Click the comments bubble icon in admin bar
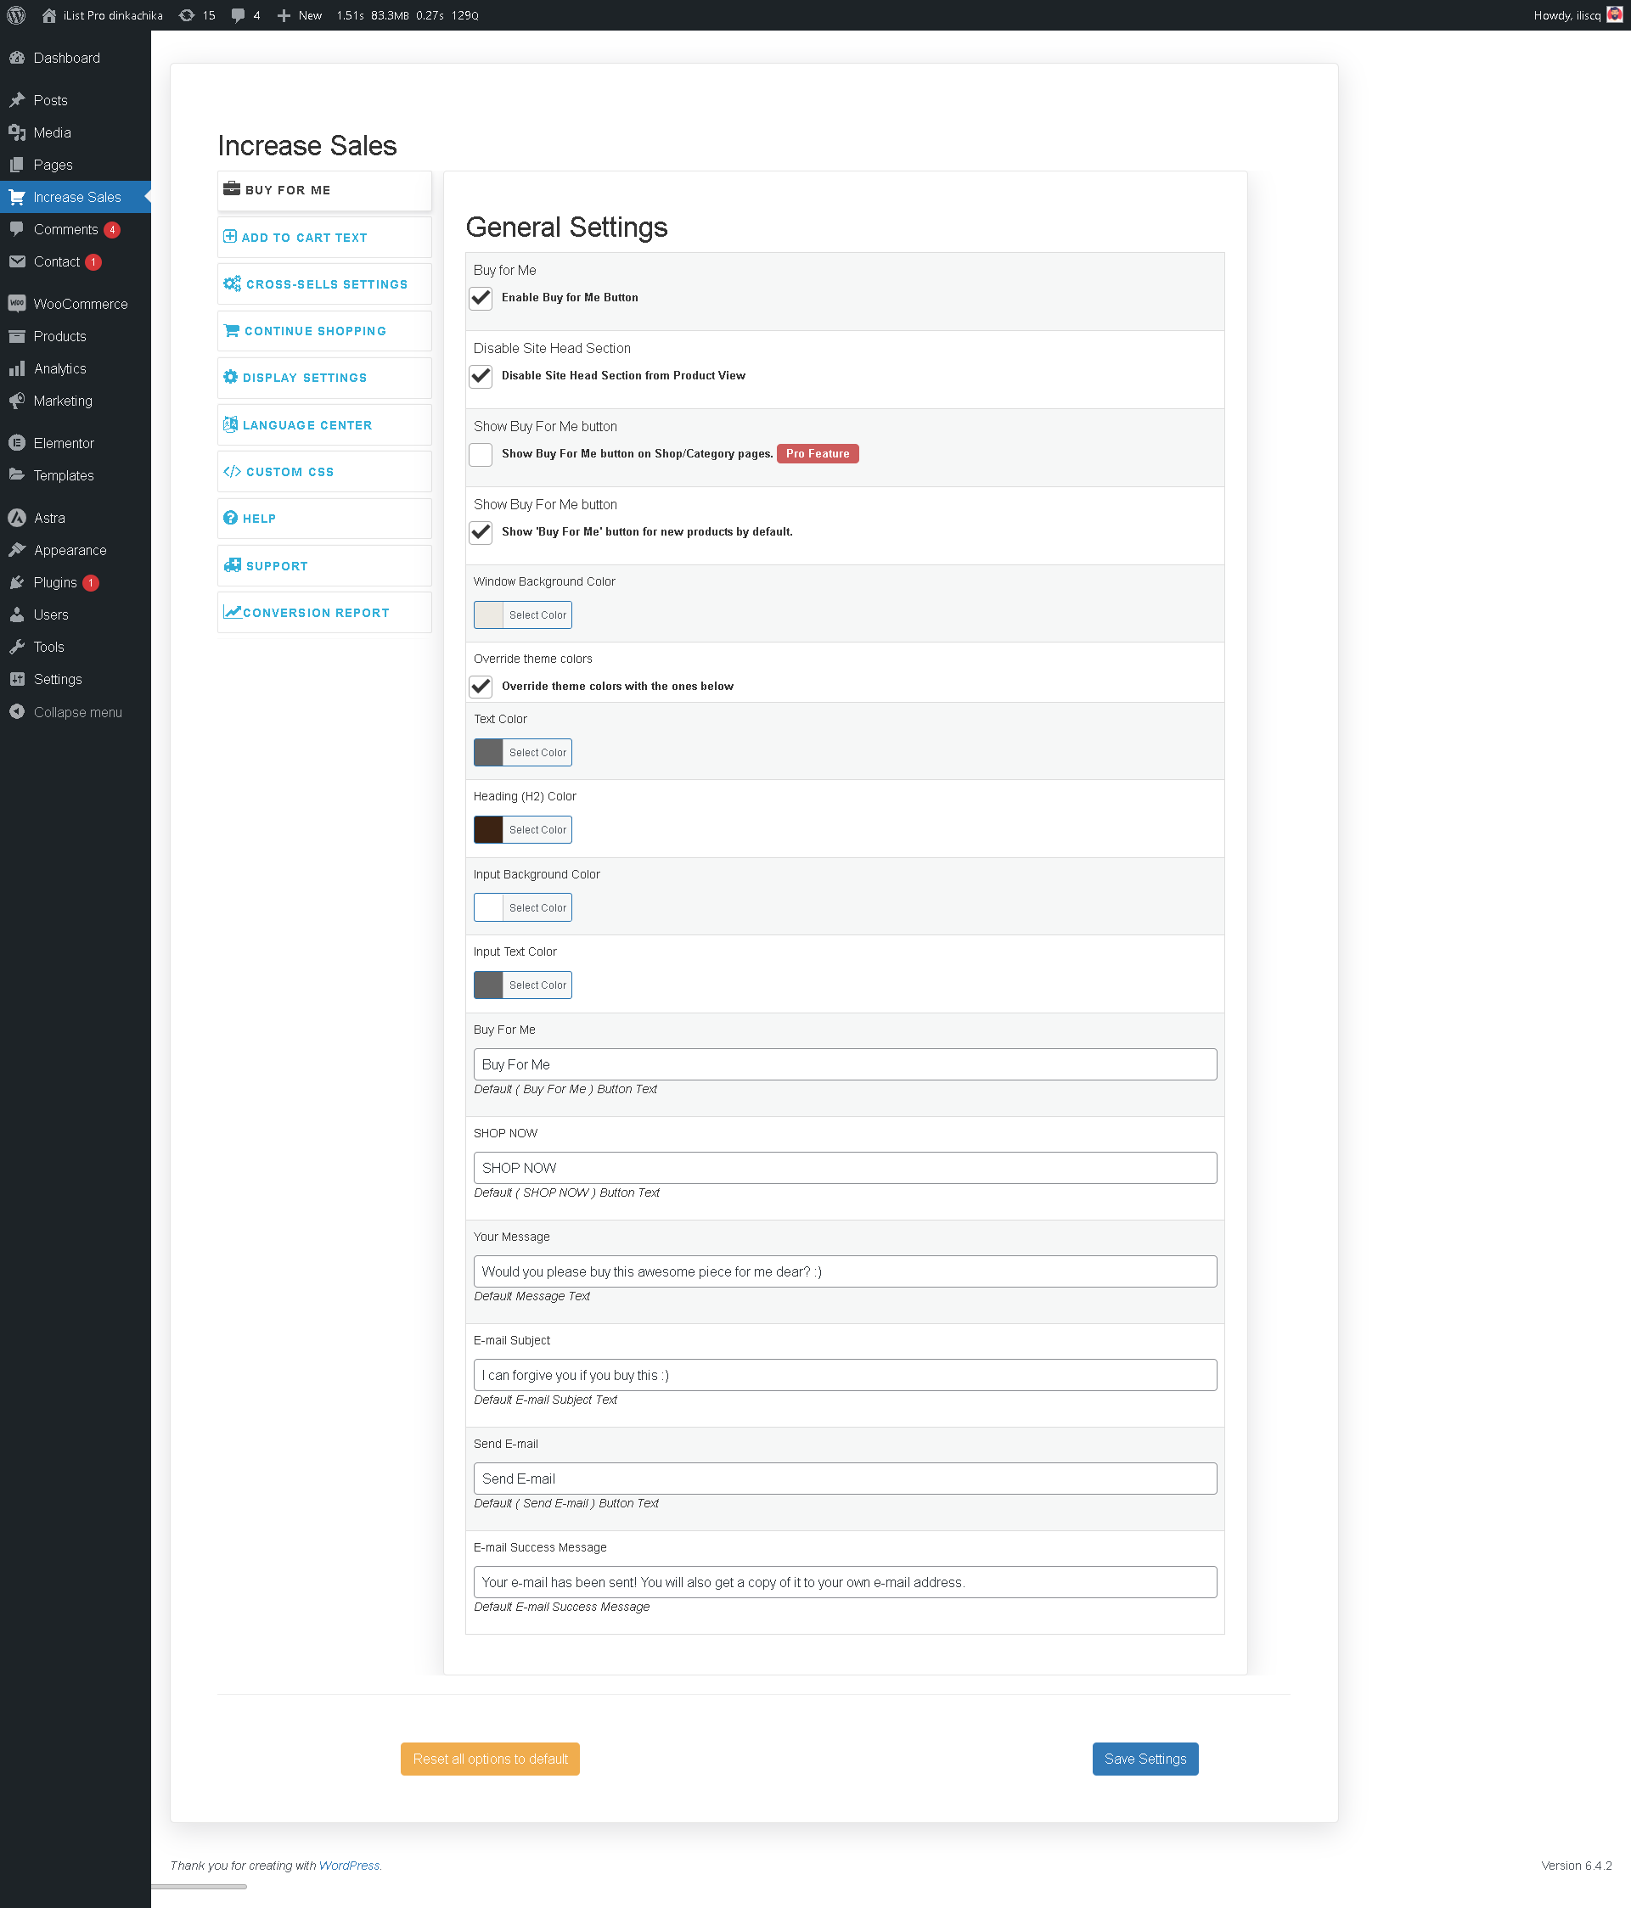This screenshot has height=1908, width=1631. click(238, 14)
